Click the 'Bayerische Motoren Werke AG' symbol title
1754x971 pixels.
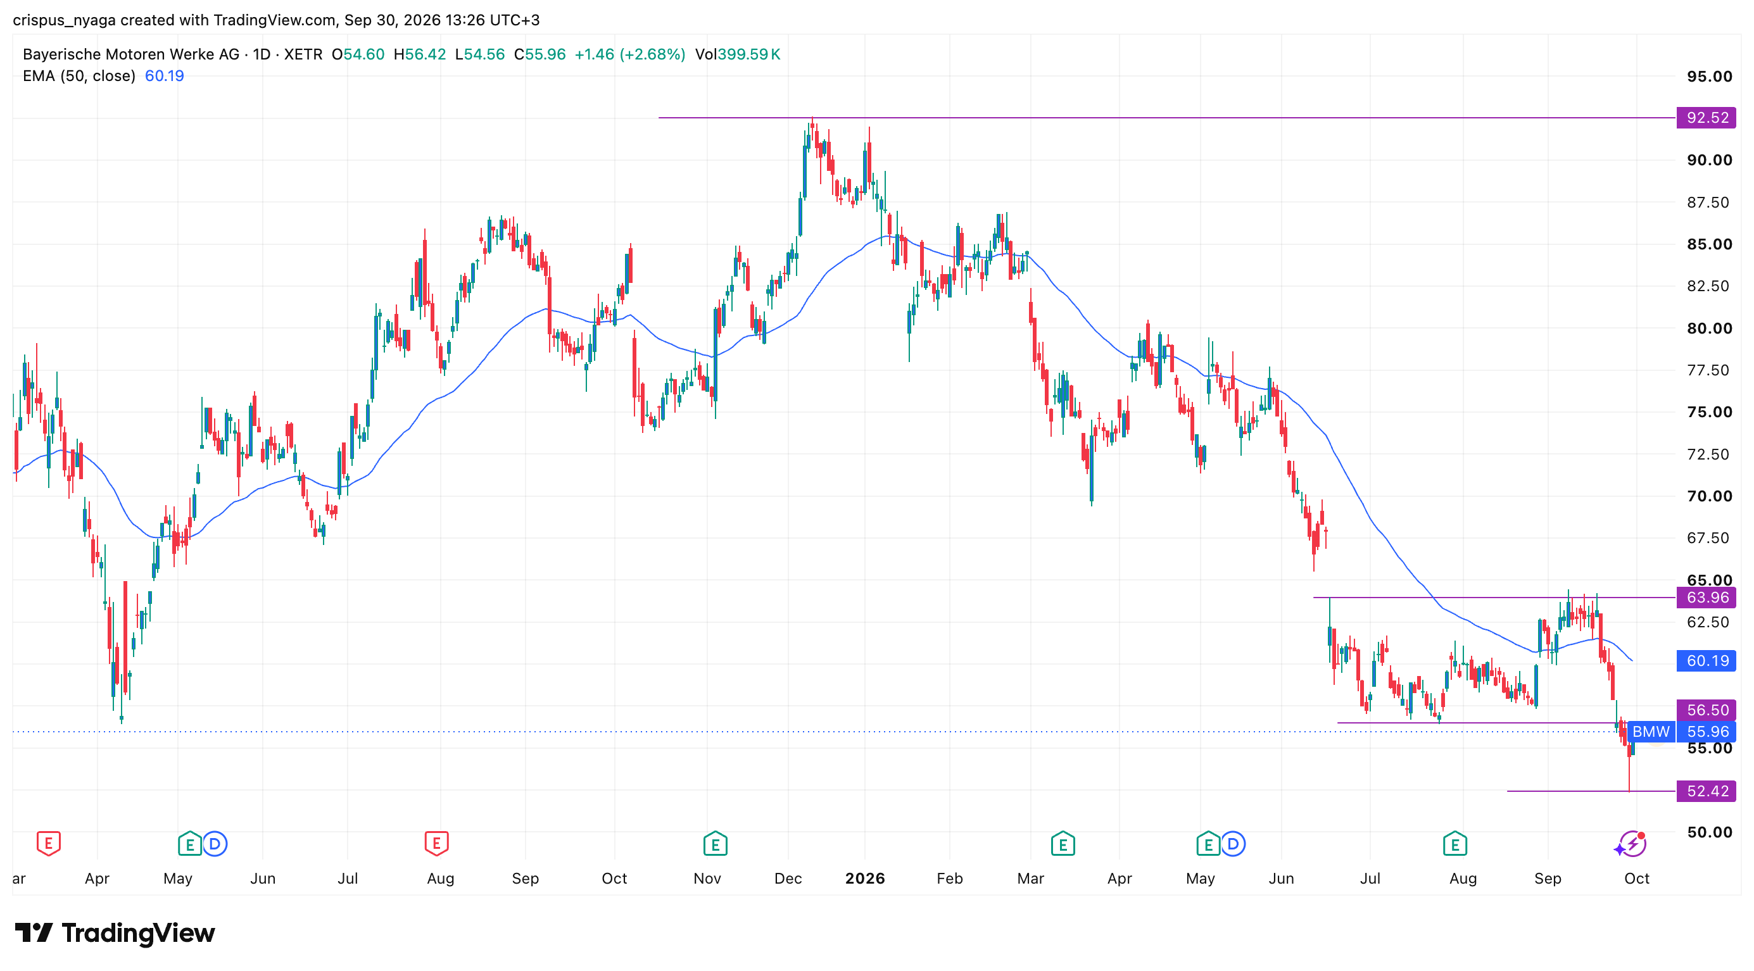click(x=130, y=54)
